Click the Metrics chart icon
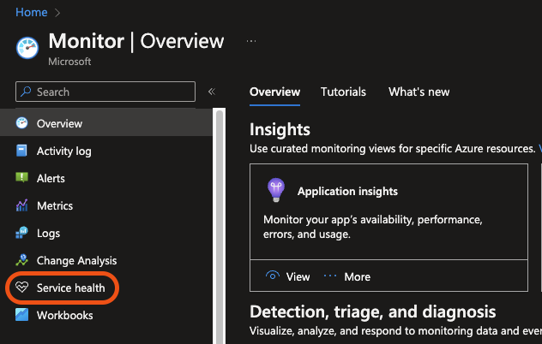The width and height of the screenshot is (542, 344). [21, 205]
